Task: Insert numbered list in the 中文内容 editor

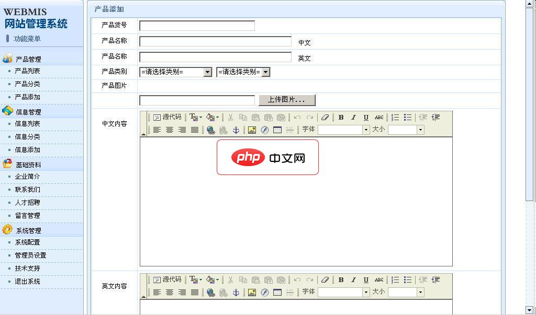Action: [395, 118]
